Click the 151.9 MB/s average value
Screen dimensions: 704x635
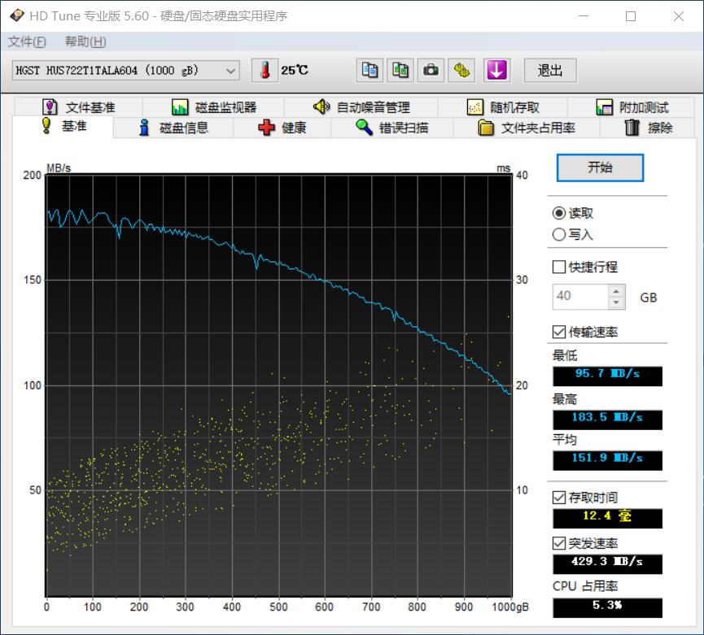(607, 460)
